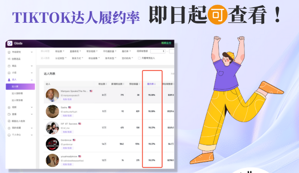Image resolution: width=299 pixels, height=173 pixels.
Task: Check the 只看带货达人 checkbox
Action: click(139, 58)
